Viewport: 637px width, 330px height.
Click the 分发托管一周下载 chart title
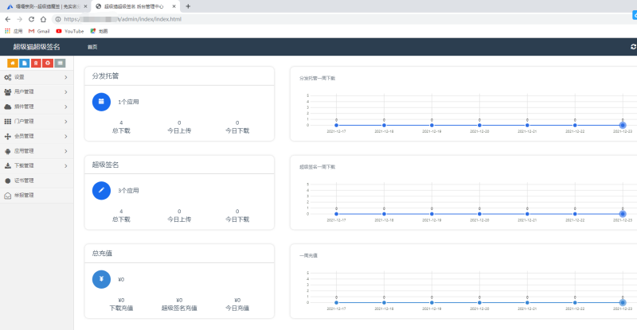[317, 79]
